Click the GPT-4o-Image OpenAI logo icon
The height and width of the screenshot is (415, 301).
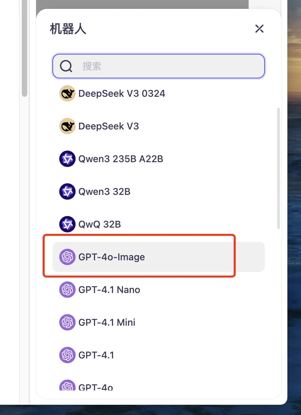[67, 257]
